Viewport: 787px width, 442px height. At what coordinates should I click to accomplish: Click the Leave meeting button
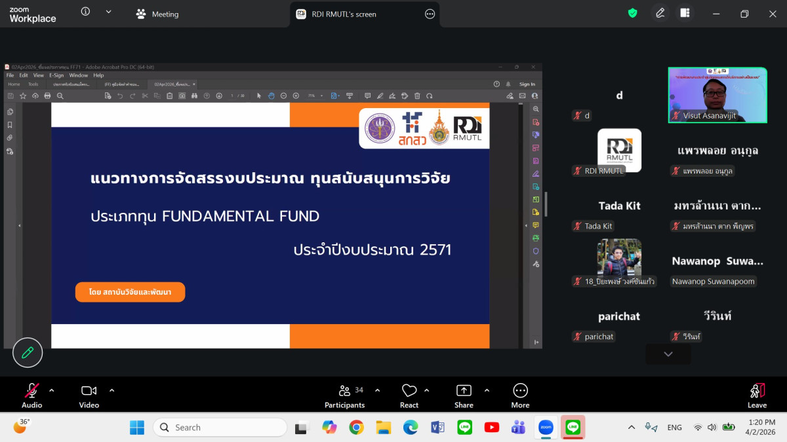(x=757, y=395)
